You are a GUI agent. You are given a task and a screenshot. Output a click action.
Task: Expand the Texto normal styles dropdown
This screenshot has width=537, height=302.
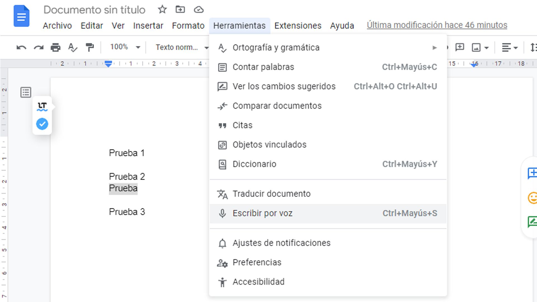pos(181,47)
